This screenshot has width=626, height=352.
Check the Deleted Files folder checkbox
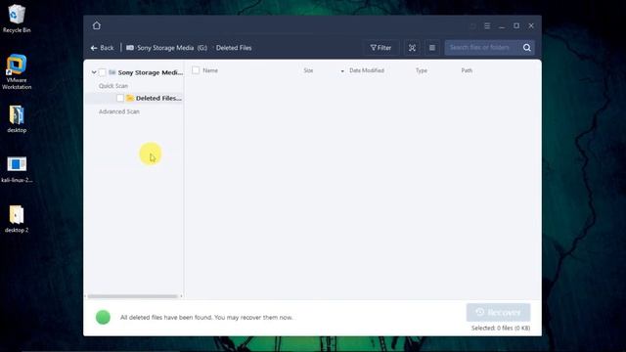pyautogui.click(x=120, y=98)
